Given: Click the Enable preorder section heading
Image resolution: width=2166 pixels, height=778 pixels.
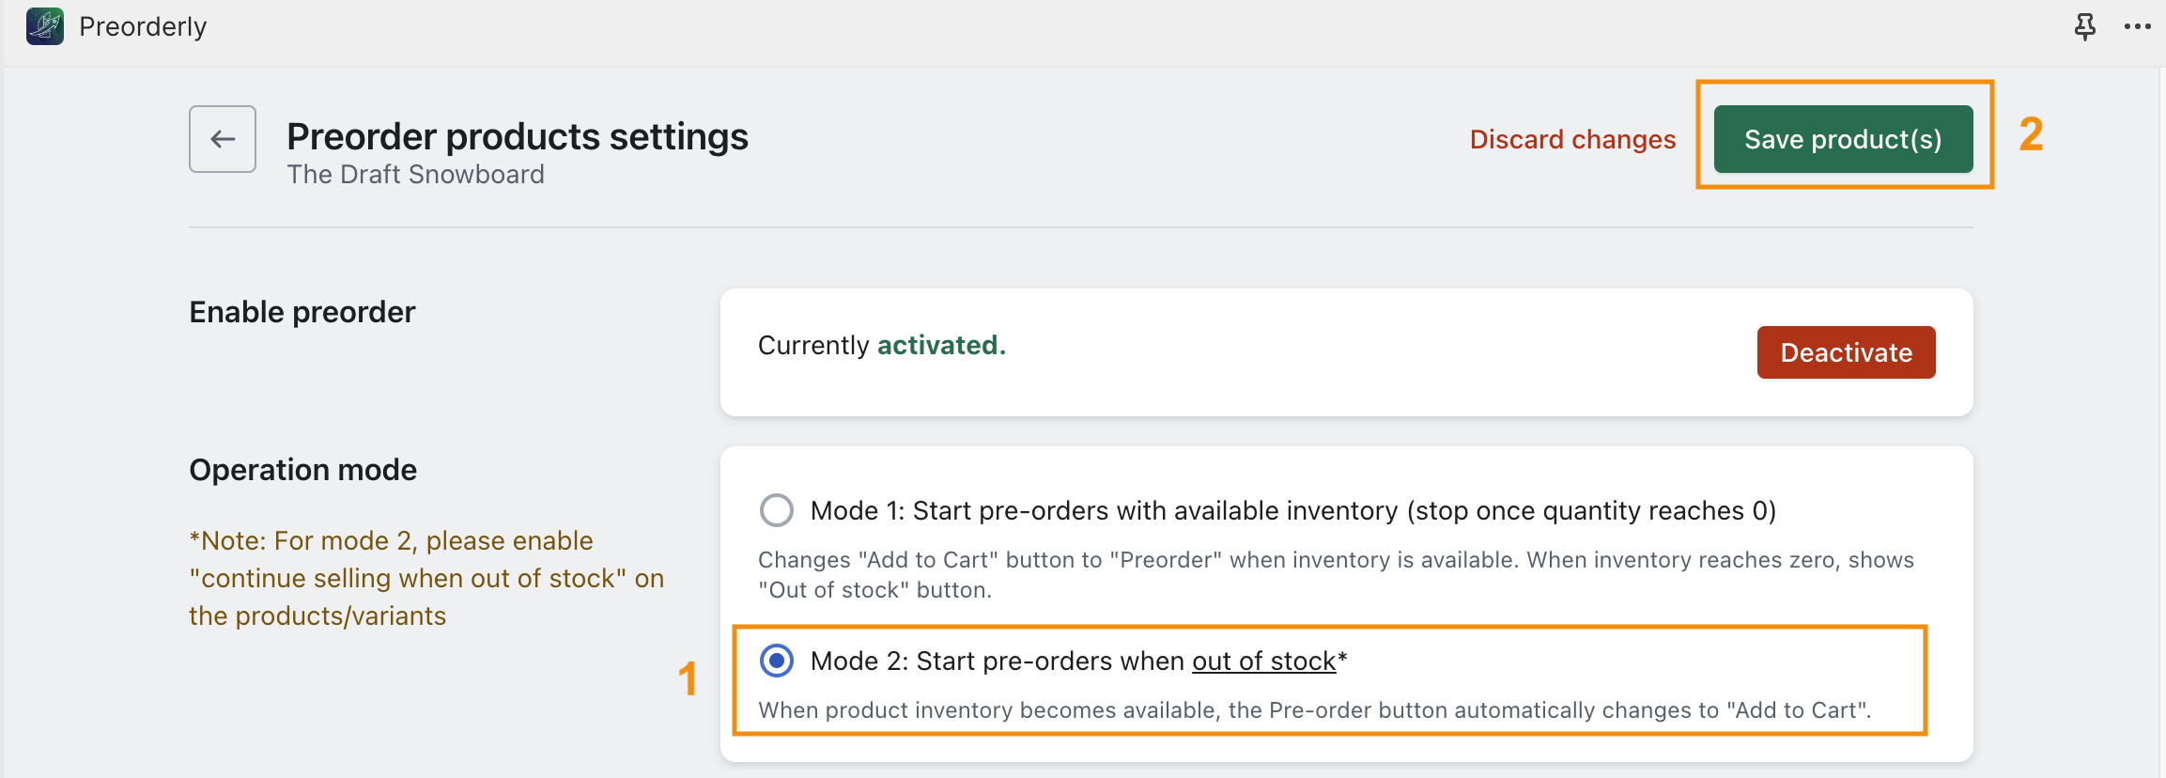Looking at the screenshot, I should pyautogui.click(x=302, y=312).
